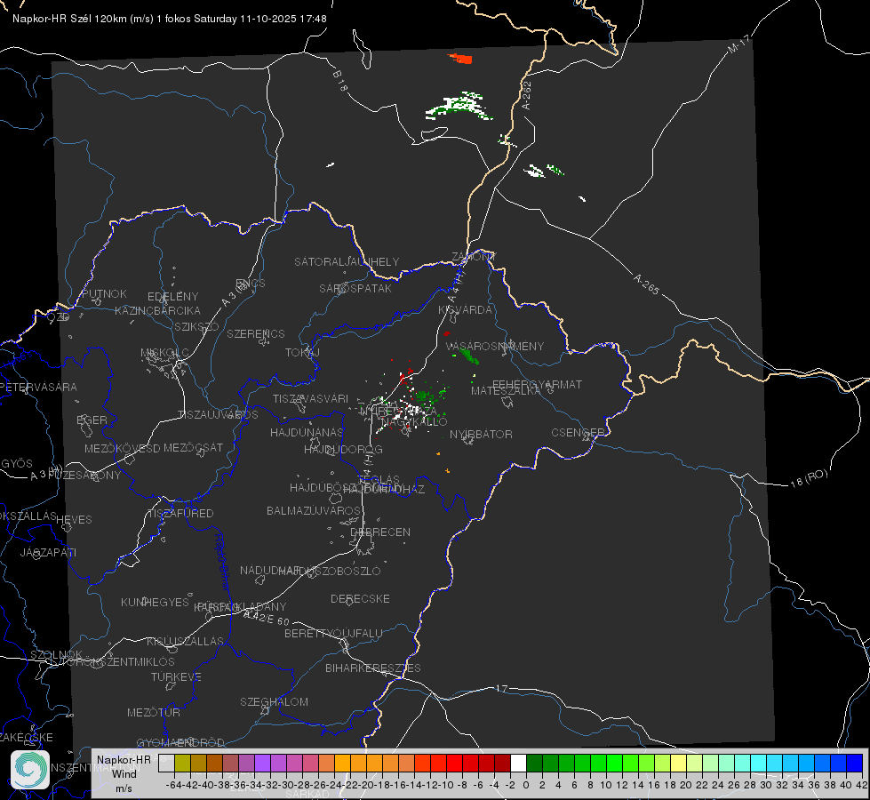Click the FEHÉRGYARMAT label
This screenshot has height=800, width=870.
click(537, 384)
